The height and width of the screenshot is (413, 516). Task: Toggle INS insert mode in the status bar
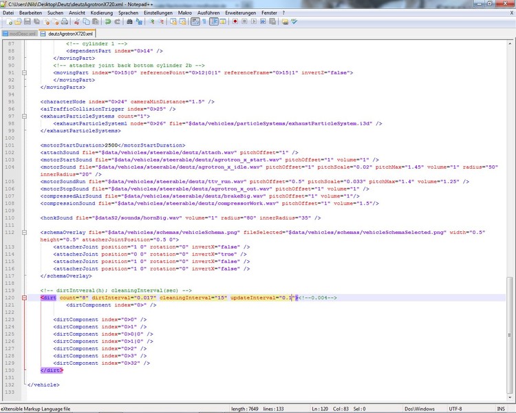pos(501,409)
